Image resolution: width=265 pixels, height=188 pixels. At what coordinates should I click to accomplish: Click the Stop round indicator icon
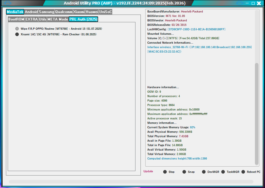tap(165, 172)
